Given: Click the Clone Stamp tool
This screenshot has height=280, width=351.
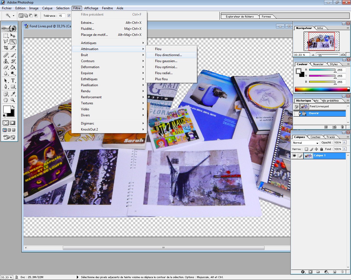Looking at the screenshot, I should 6,61.
